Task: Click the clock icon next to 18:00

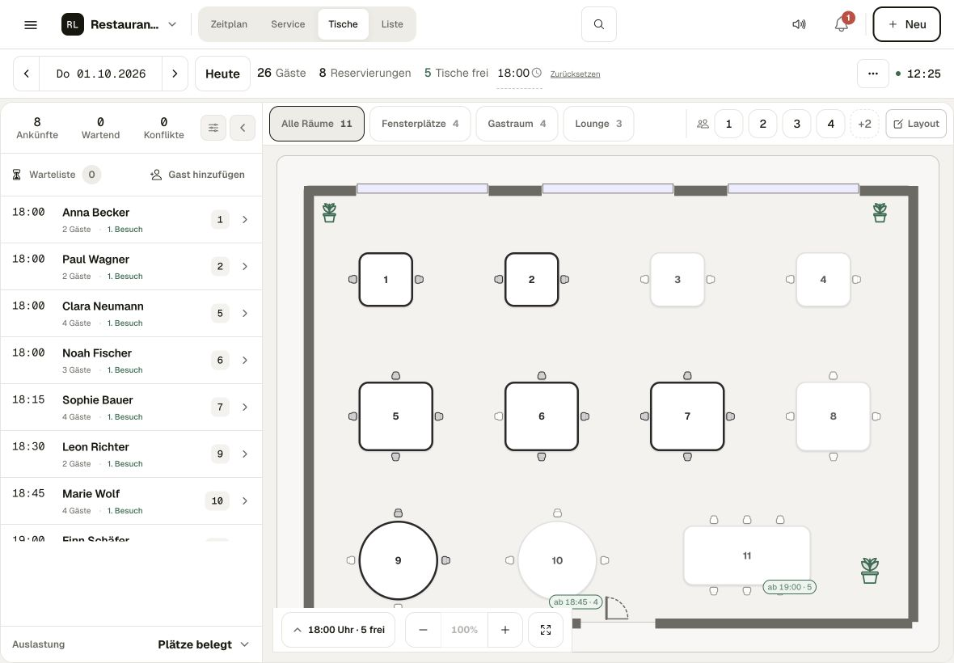Action: (537, 73)
